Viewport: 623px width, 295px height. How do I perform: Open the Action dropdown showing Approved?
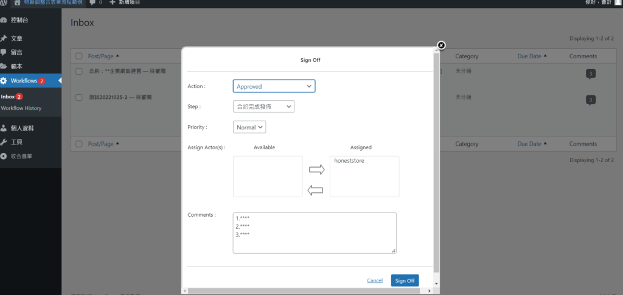[x=274, y=86]
